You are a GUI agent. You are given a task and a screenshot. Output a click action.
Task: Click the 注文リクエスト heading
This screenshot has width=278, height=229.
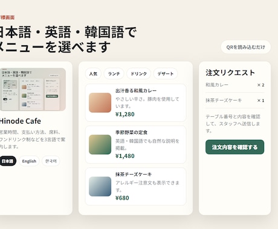[230, 73]
